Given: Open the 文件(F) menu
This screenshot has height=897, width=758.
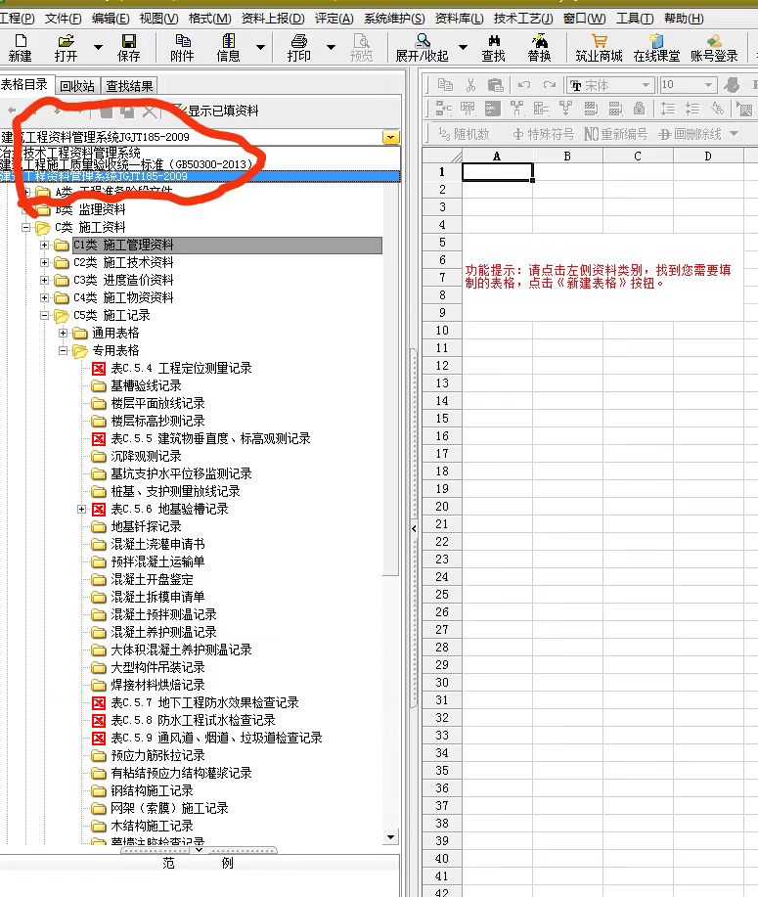Looking at the screenshot, I should [63, 19].
